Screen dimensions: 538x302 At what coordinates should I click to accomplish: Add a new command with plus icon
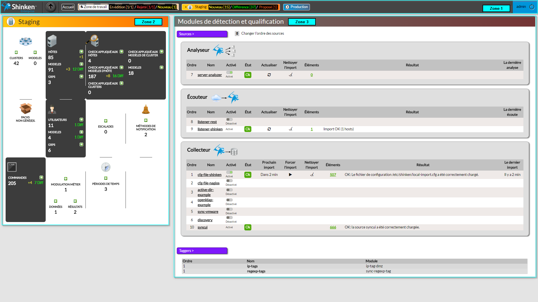point(41,178)
